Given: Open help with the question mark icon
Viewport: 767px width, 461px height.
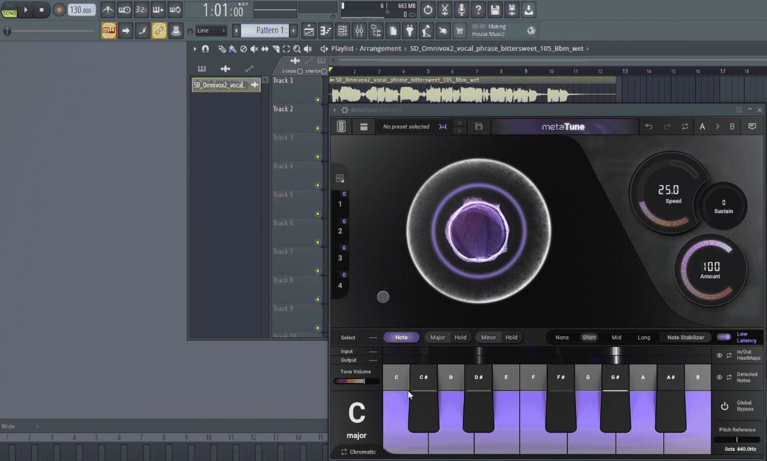Looking at the screenshot, I should click(x=478, y=9).
